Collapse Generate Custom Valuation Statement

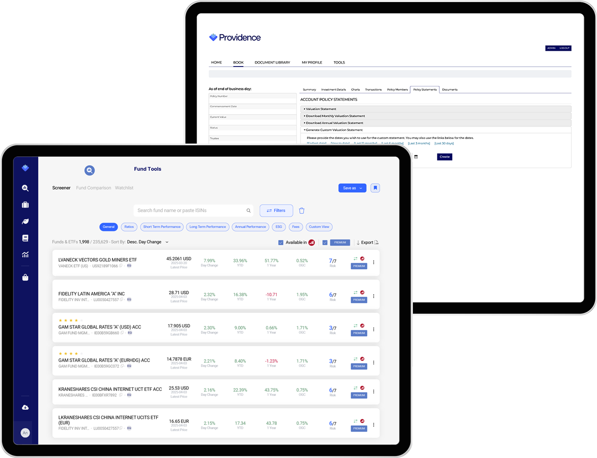click(x=436, y=130)
